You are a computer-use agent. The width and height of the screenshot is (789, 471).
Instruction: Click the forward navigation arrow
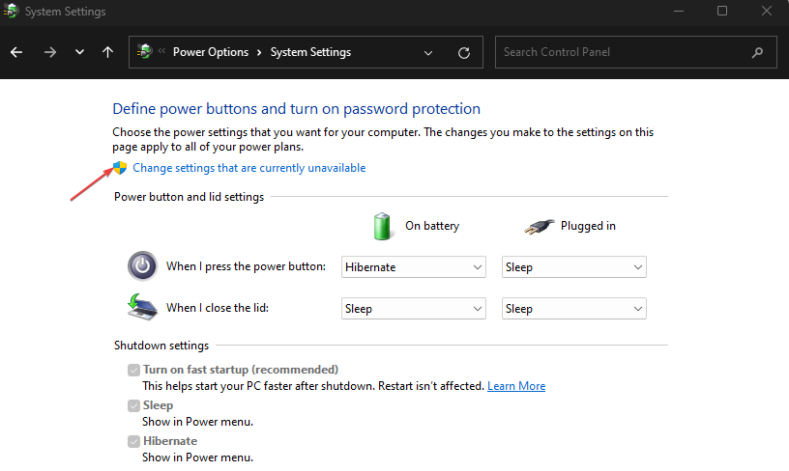50,52
